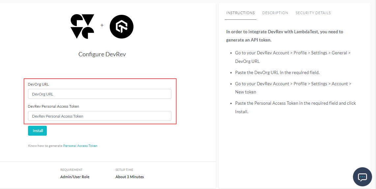Screen dimensions: 376x189
Task: Click into the DevRev Personal Access Token field
Action: tap(100, 116)
